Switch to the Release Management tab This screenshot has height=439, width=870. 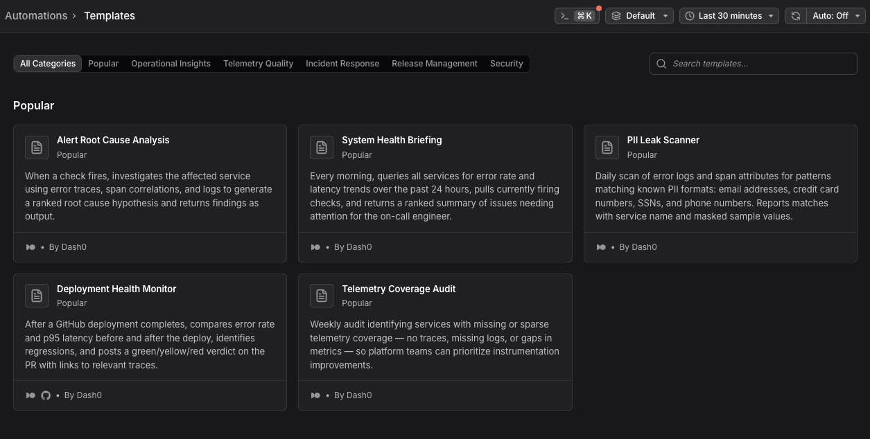[x=435, y=64]
